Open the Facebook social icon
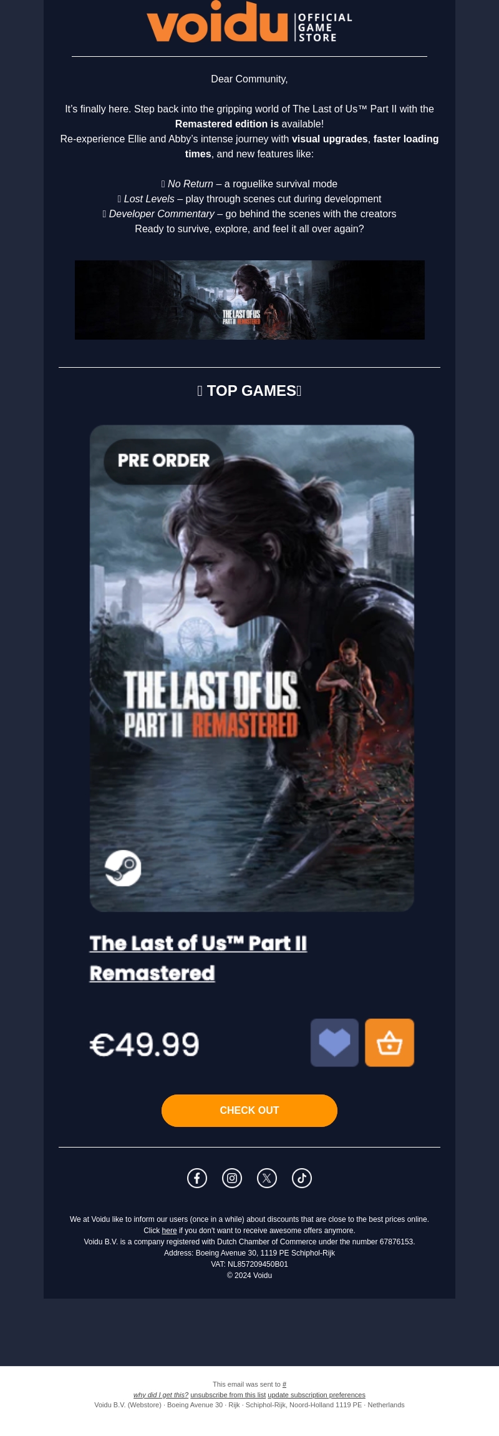This screenshot has width=499, height=1436. coord(197,1178)
